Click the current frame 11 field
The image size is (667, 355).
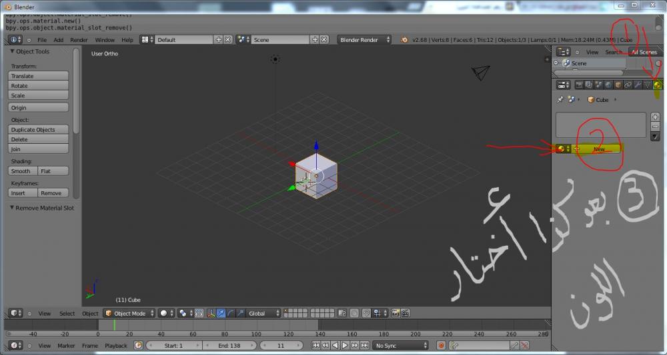coord(281,346)
